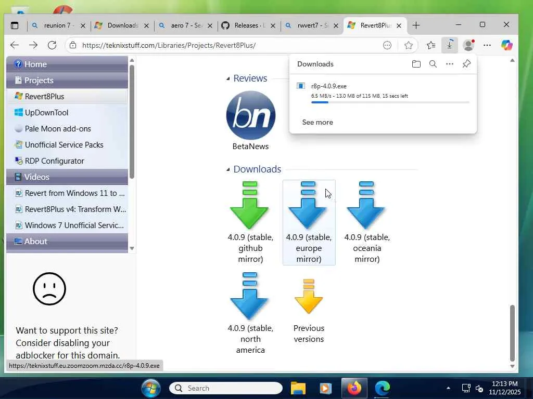Open the Home sidebar item
533x399 pixels.
pyautogui.click(x=67, y=64)
